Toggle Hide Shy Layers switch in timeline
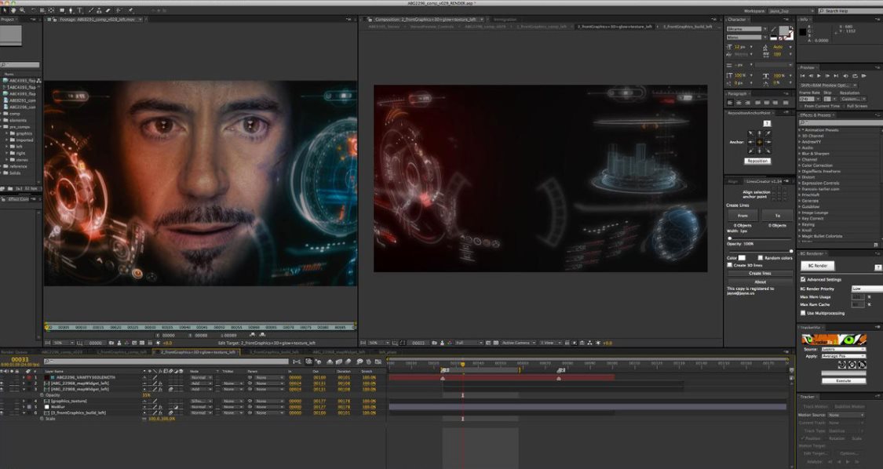883x469 pixels. [330, 362]
